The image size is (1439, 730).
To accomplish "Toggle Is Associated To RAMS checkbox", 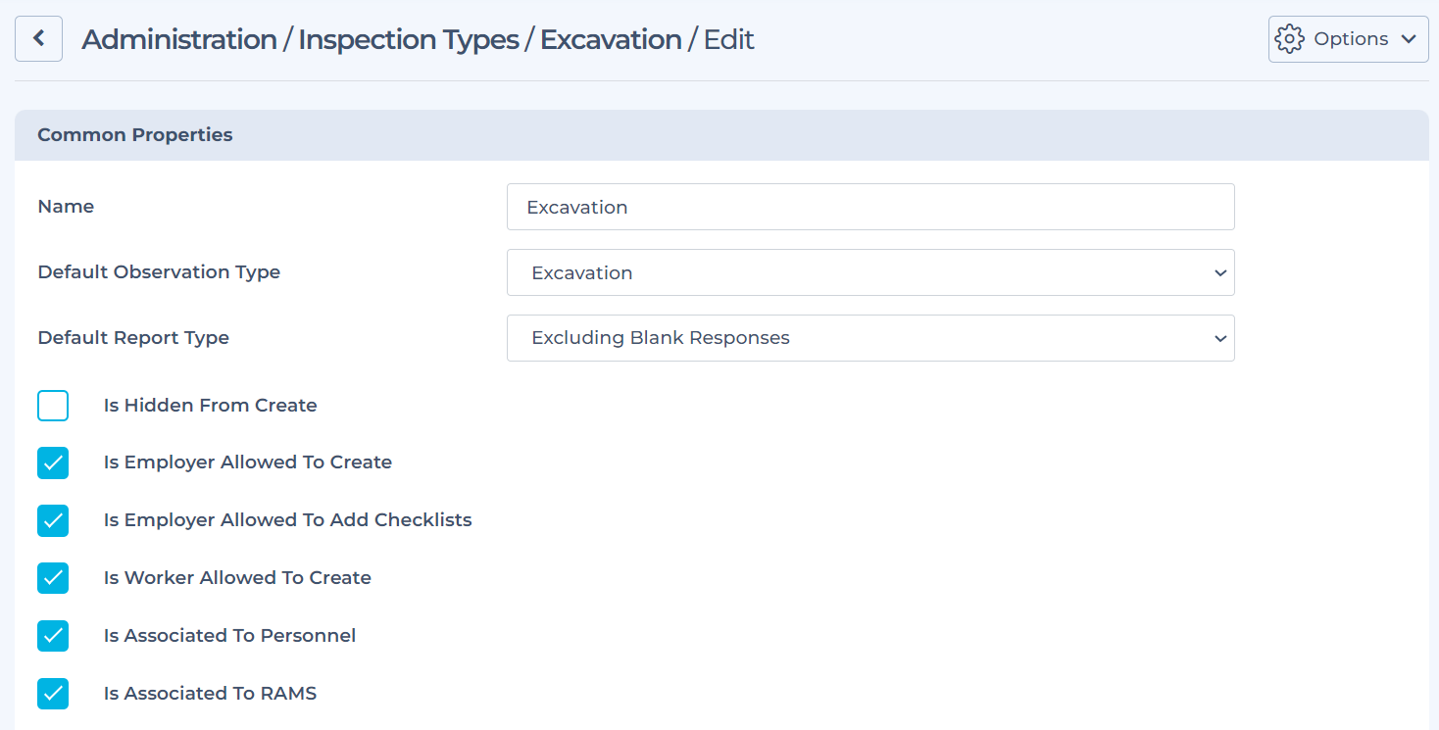I will [x=53, y=694].
